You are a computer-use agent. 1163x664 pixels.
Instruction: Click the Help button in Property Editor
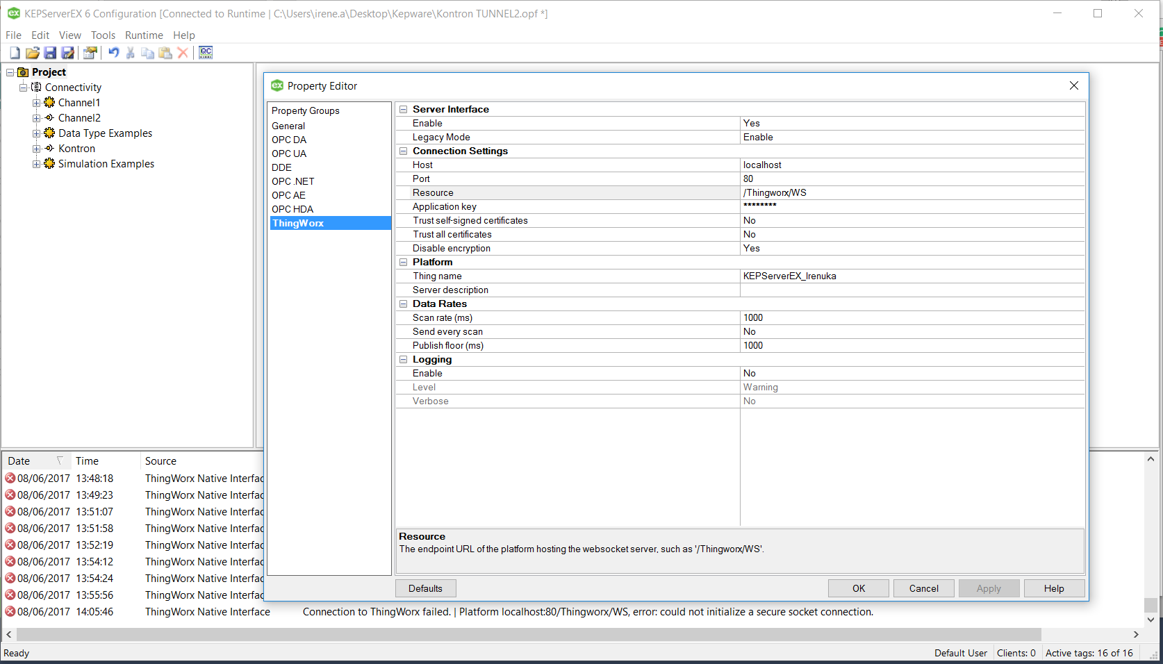1054,588
